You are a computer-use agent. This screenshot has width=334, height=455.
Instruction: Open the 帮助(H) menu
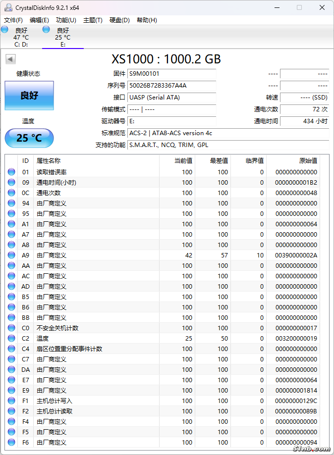147,20
